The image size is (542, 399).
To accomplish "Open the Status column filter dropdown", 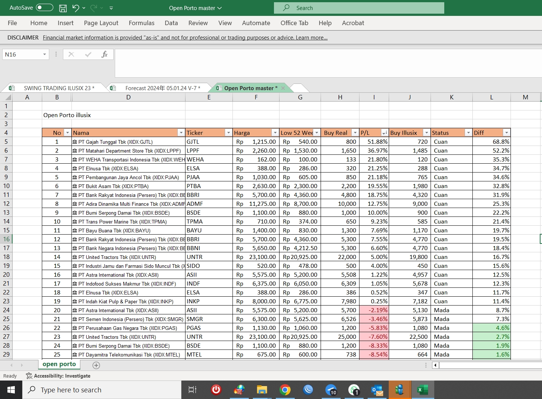I will tap(468, 133).
